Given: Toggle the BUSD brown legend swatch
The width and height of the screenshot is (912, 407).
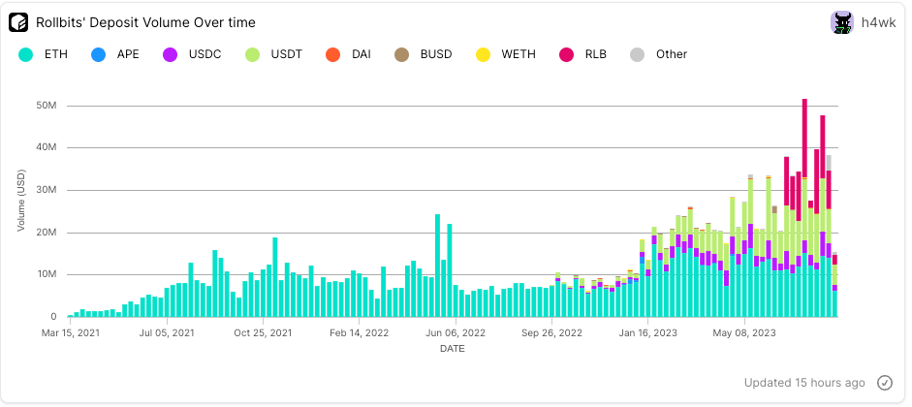Looking at the screenshot, I should (x=402, y=54).
